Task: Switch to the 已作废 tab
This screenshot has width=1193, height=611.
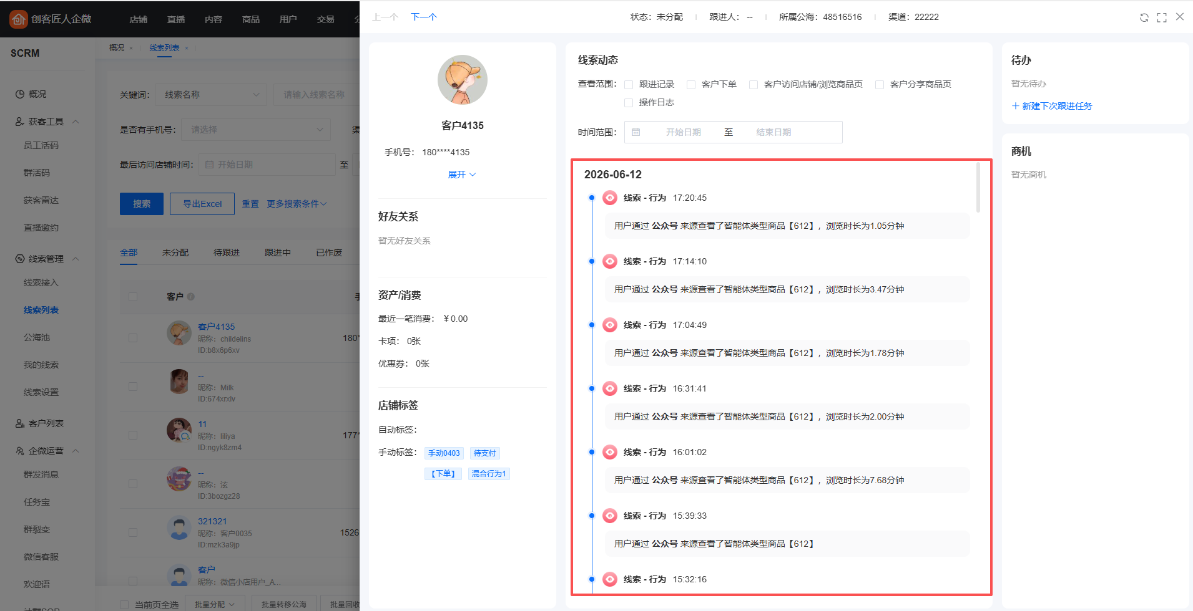Action: 329,253
